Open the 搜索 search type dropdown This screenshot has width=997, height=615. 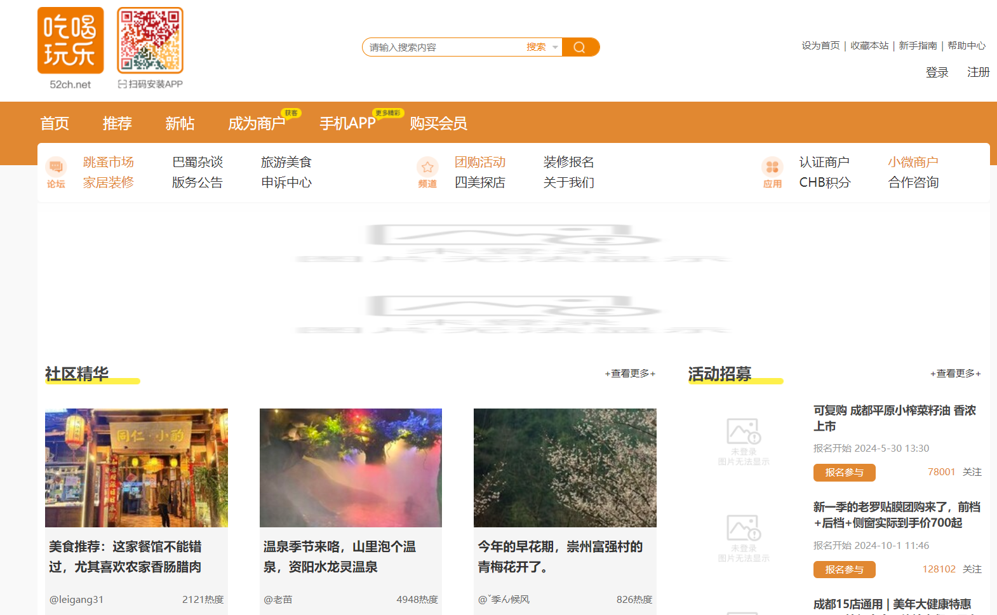[542, 47]
